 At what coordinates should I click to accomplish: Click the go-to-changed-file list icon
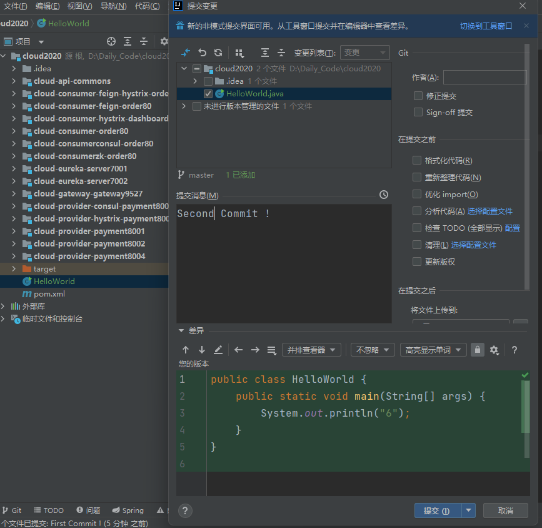[x=272, y=350]
